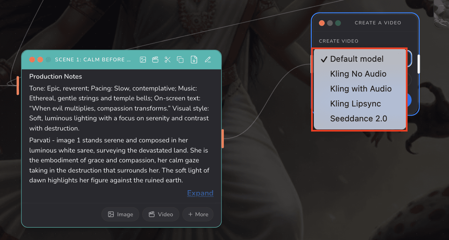Click the image icon in Scene 1 header
This screenshot has width=449, height=240.
pos(143,60)
